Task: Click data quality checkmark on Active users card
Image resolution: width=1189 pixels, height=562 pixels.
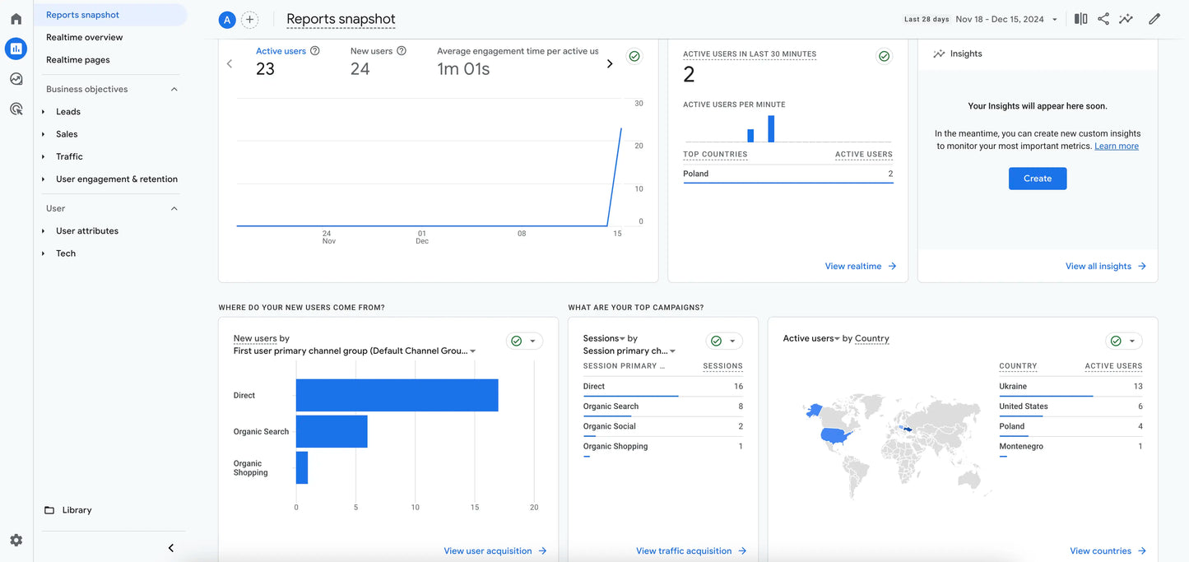Action: 634,57
